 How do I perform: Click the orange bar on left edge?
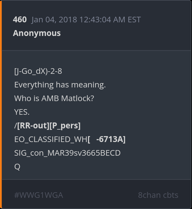pyautogui.click(x=1, y=104)
